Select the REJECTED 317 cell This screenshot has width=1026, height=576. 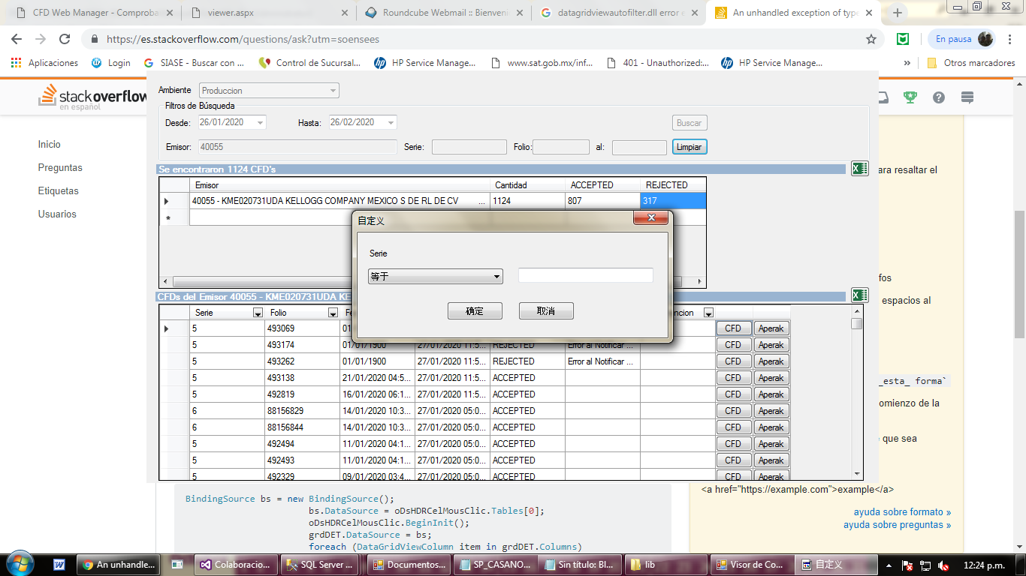[x=673, y=201]
